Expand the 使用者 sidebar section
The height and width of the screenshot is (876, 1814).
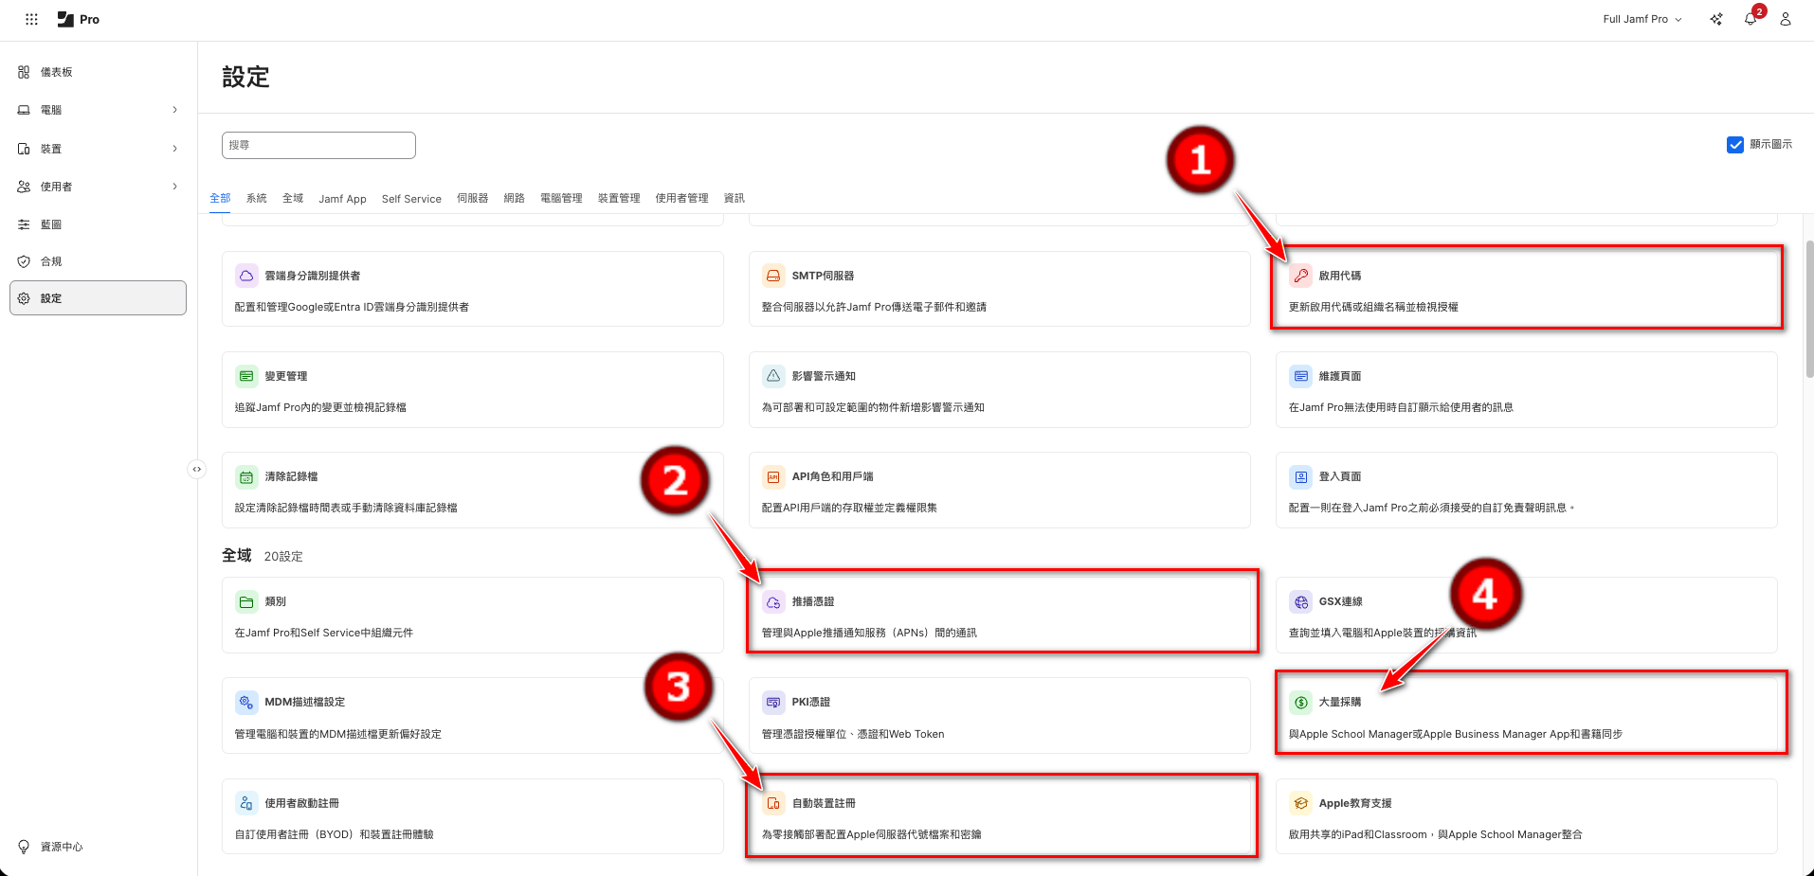coord(174,187)
